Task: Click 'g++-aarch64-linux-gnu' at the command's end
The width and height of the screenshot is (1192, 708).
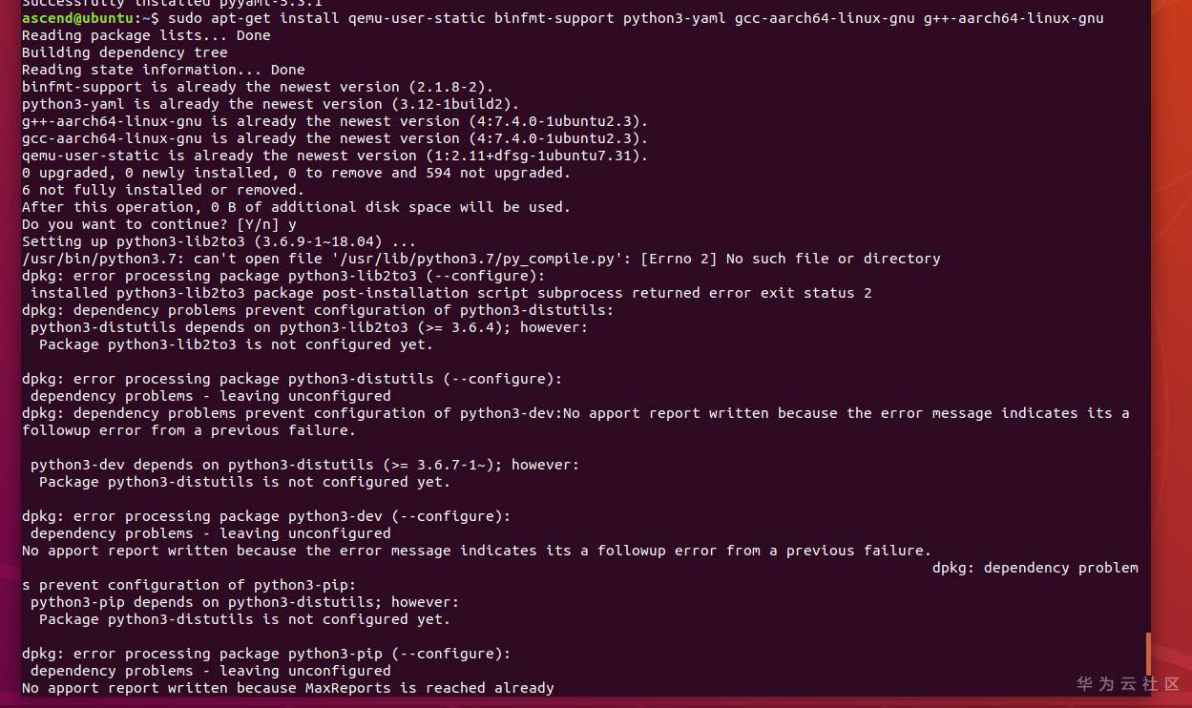Action: 1014,18
